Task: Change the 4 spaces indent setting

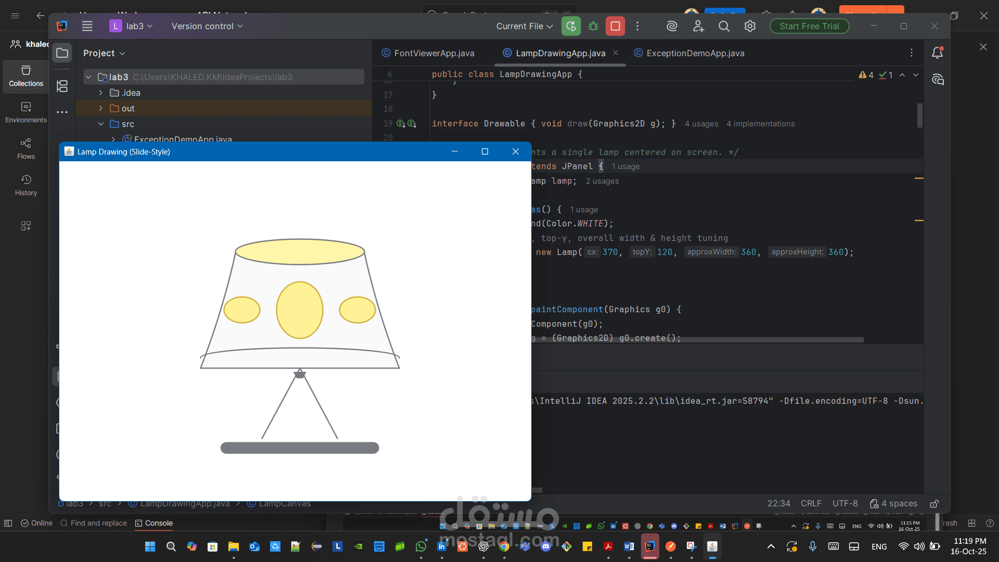Action: coord(893,504)
